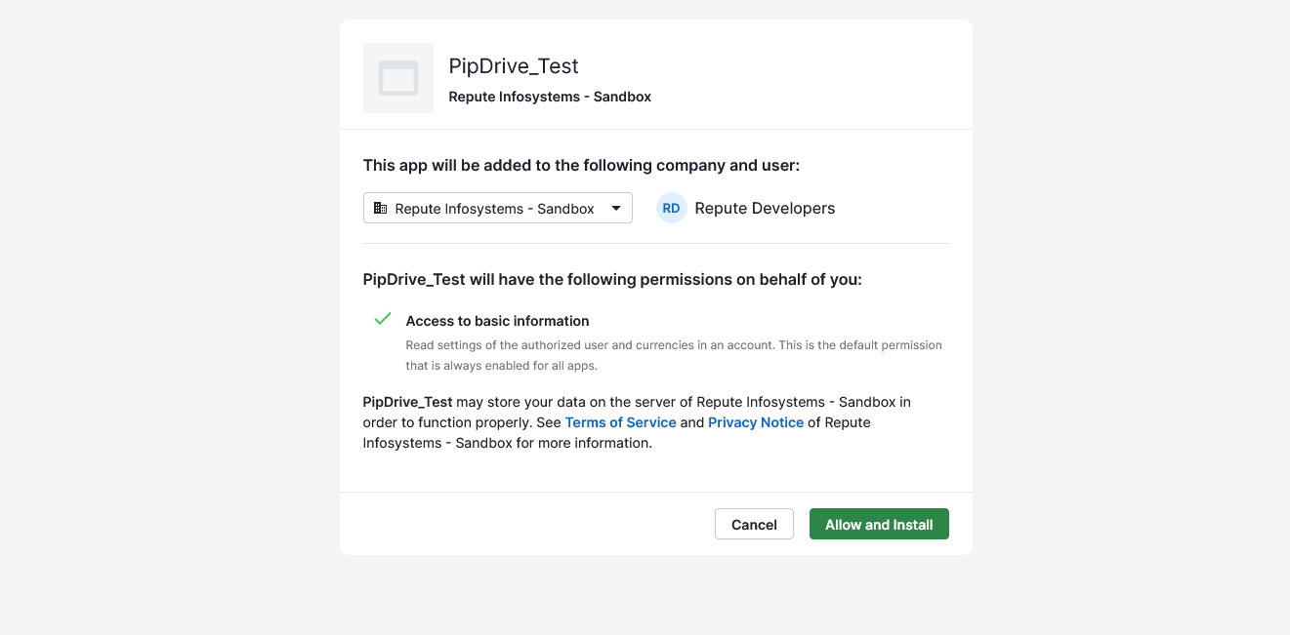The height and width of the screenshot is (635, 1290).
Task: Click the PipDrive_Test app placeholder icon
Action: [x=398, y=78]
